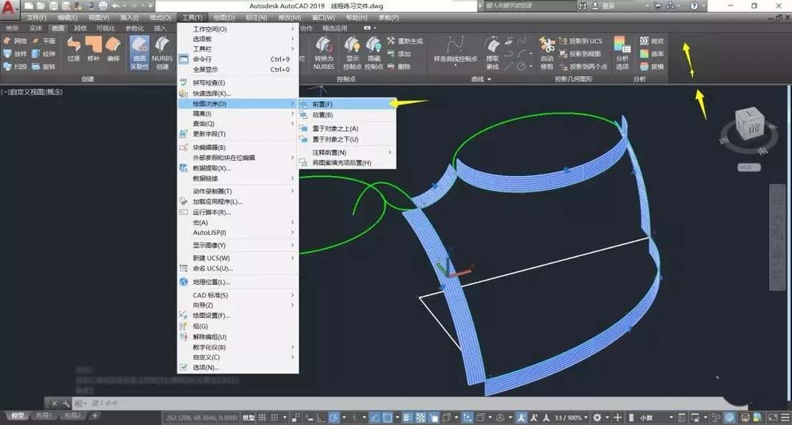Open the 工具(T) menu
The image size is (792, 425).
tap(192, 17)
